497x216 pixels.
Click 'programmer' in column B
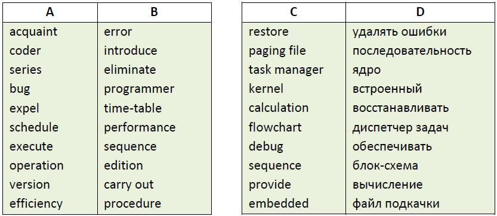139,89
